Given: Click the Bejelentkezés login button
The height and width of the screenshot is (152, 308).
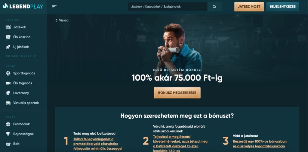Looking at the screenshot, I should [x=283, y=7].
